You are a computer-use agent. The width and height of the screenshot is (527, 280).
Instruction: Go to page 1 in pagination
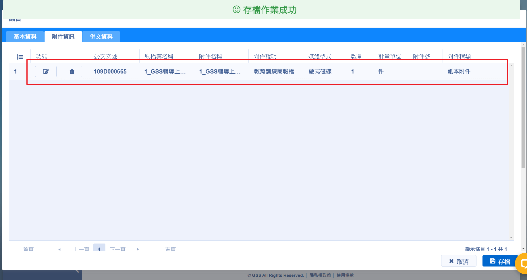[x=99, y=249]
